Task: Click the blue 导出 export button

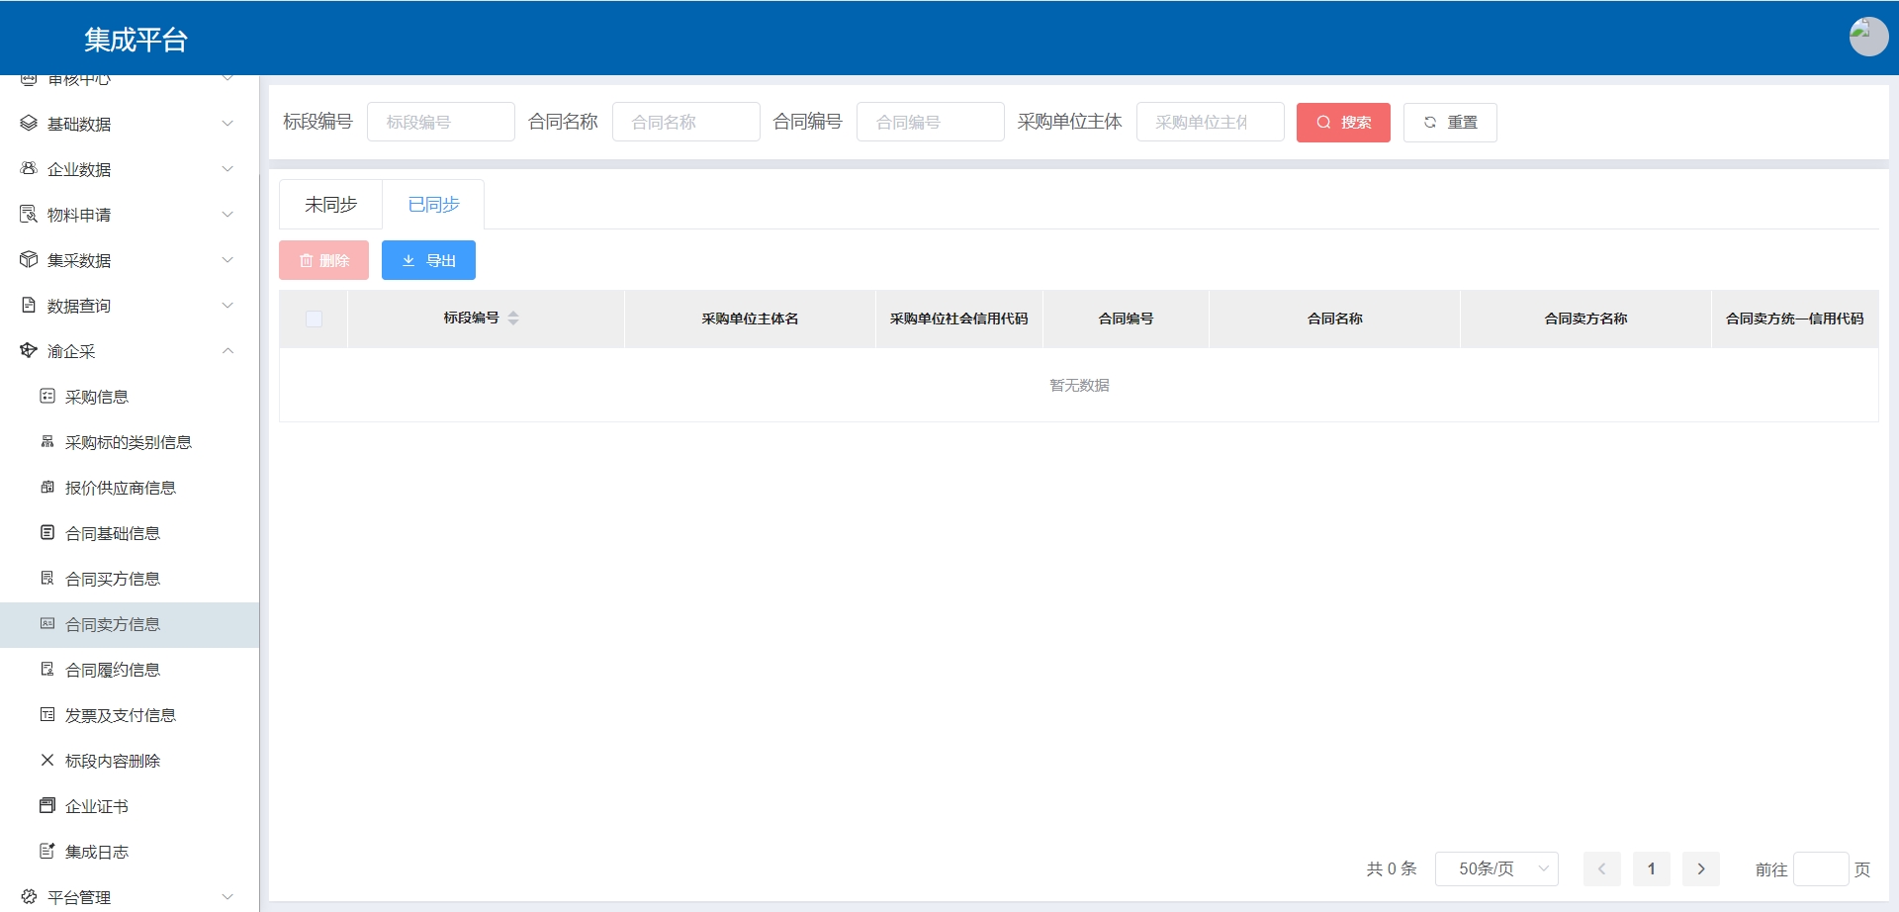Action: point(428,261)
